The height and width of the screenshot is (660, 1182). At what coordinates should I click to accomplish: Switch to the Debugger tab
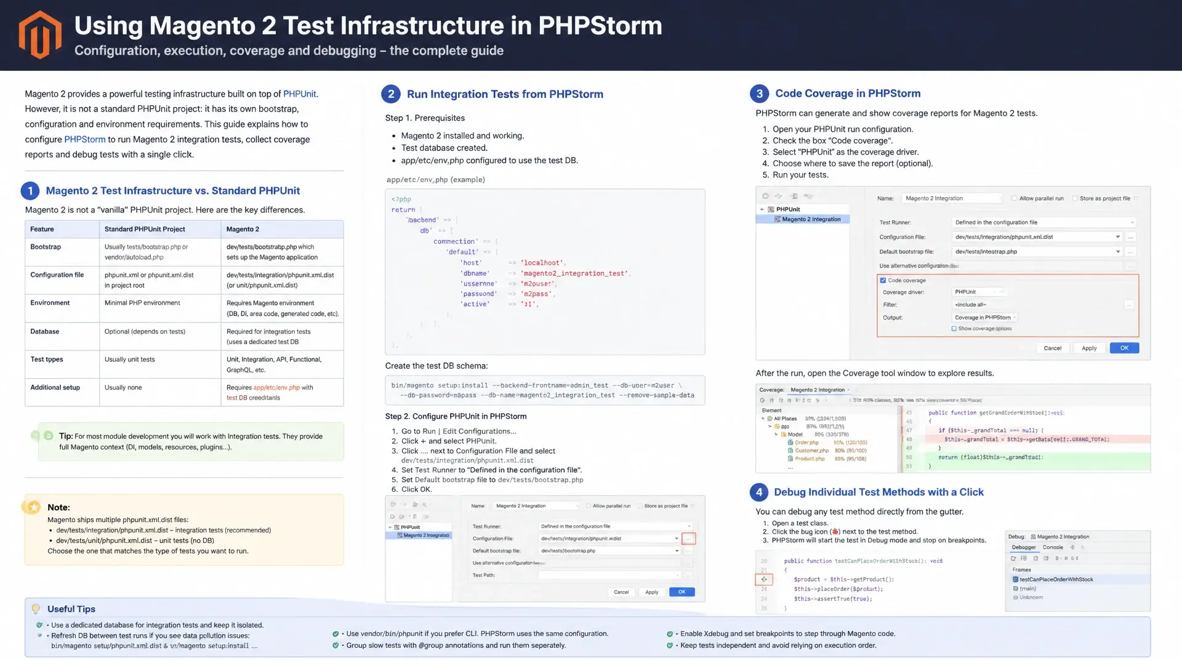coord(1024,547)
